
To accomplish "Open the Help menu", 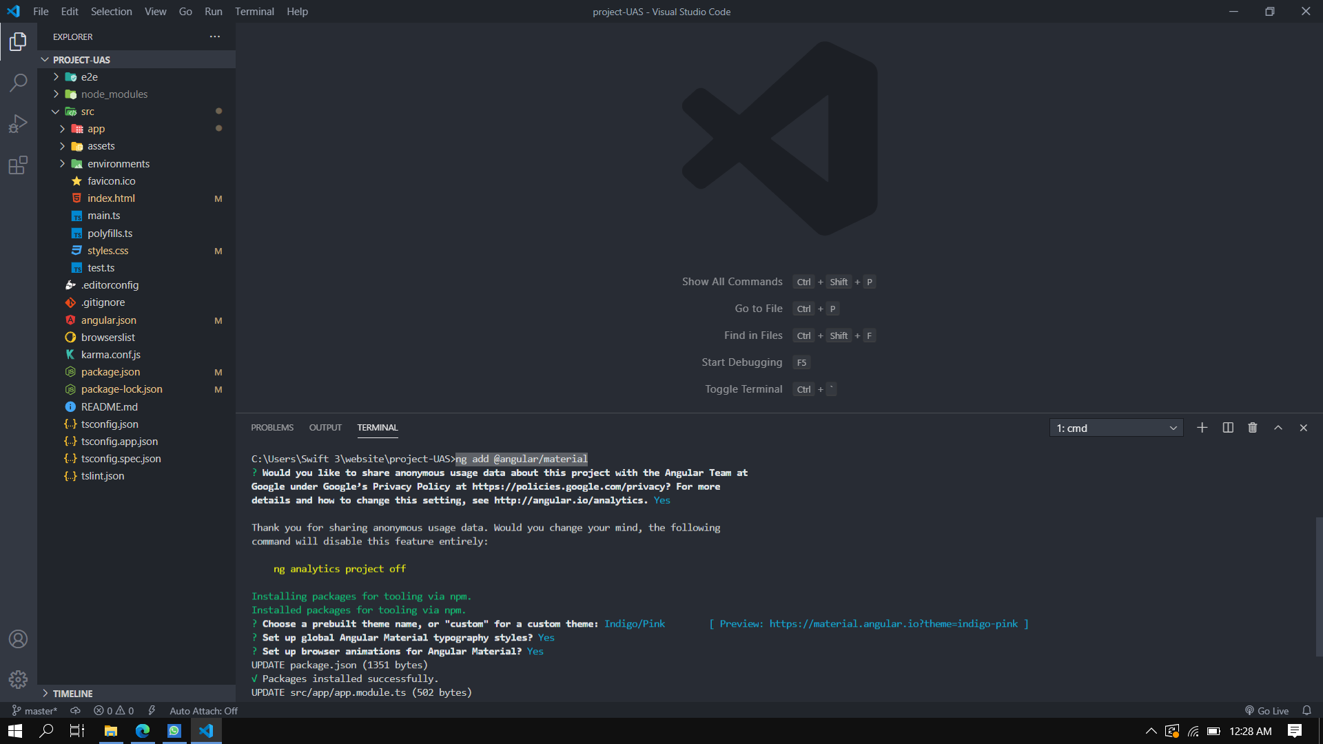I will coord(297,12).
